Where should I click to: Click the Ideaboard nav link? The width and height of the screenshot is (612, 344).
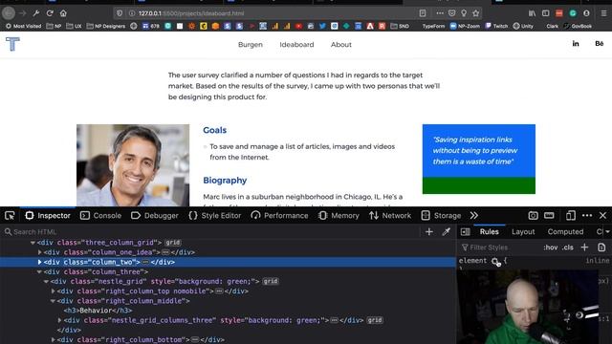296,45
